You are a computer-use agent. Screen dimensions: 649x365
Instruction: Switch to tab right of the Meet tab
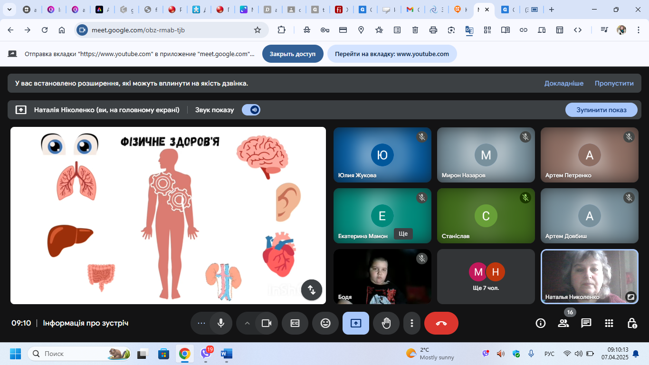point(507,10)
